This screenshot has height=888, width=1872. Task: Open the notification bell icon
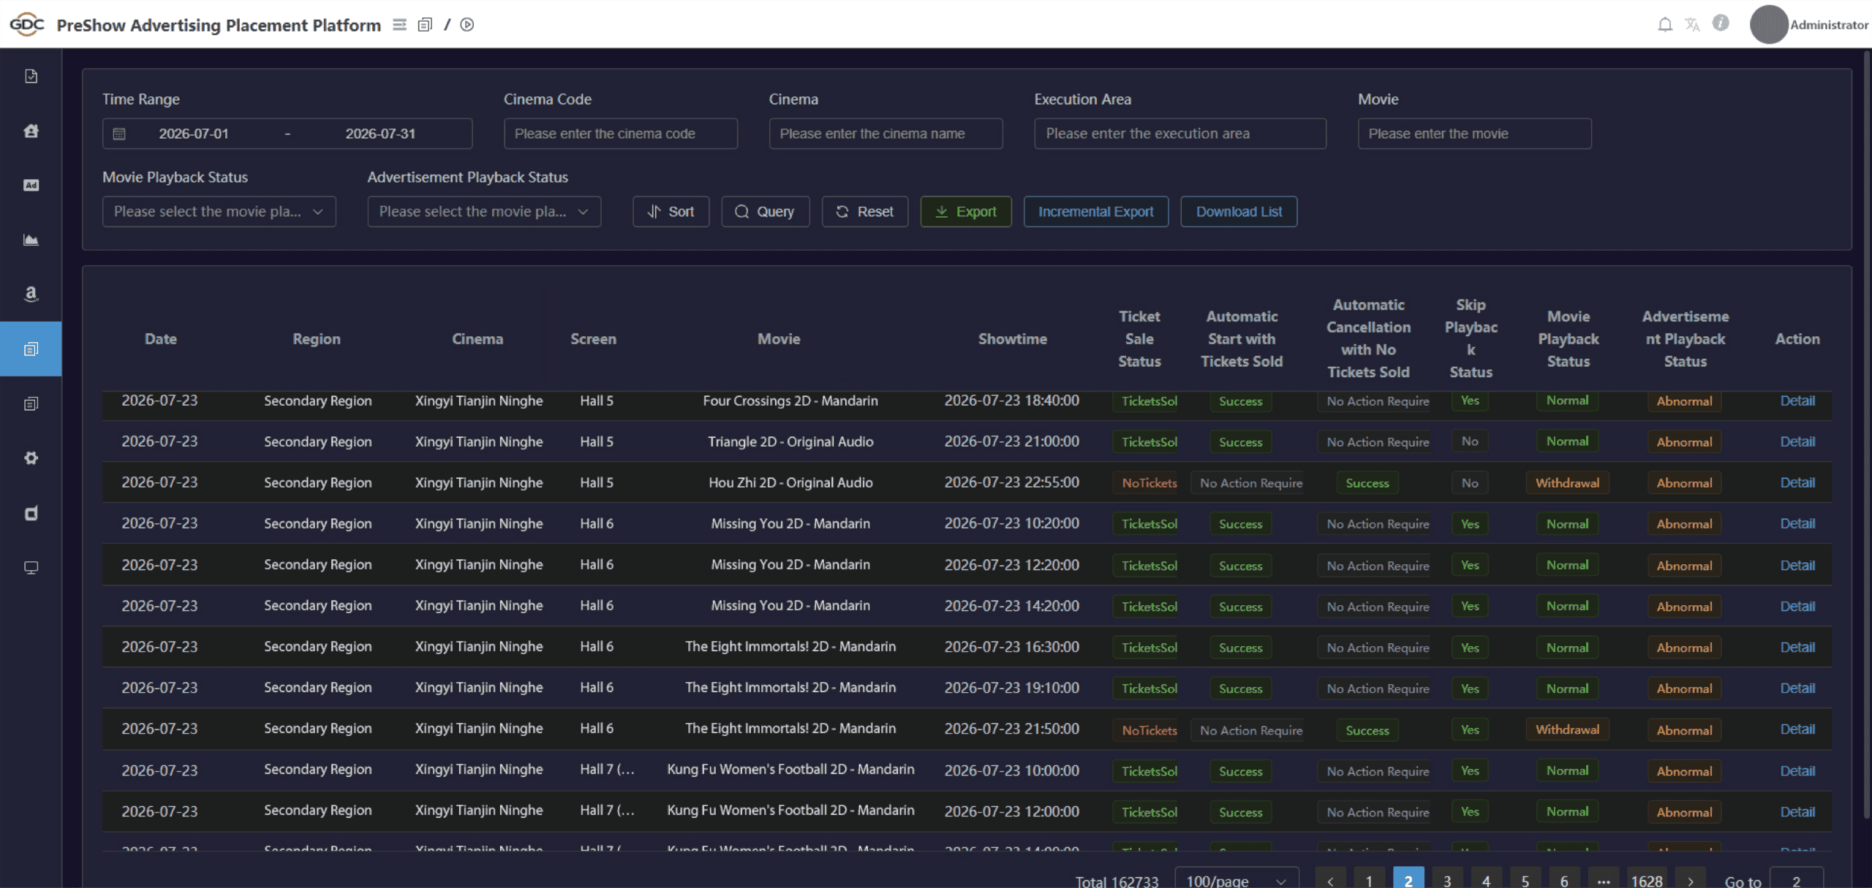pyautogui.click(x=1664, y=25)
